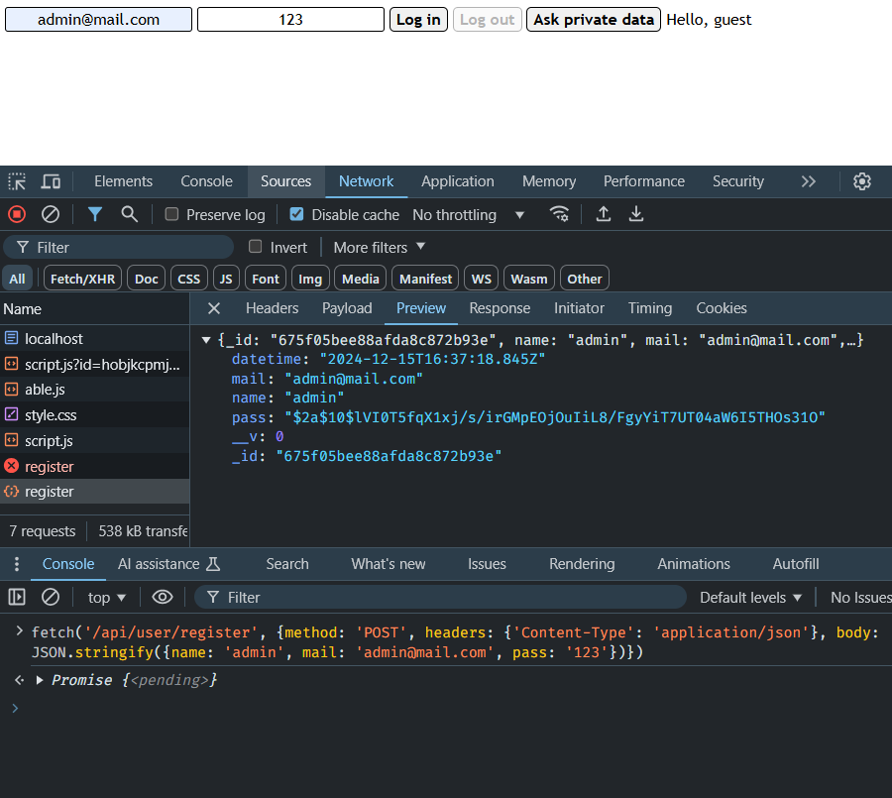Click the password input containing 123
This screenshot has height=798, width=892.
pos(290,20)
